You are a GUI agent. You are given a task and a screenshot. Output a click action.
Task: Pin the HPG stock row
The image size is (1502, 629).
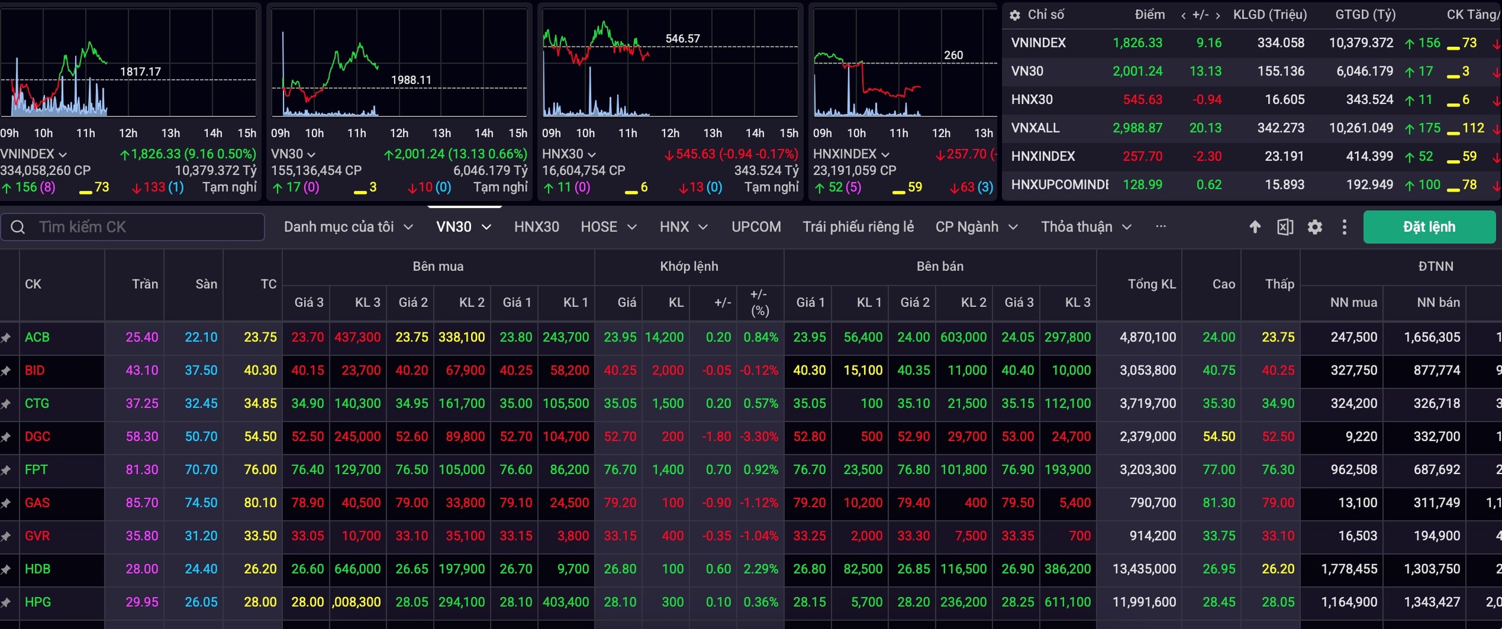coord(6,602)
